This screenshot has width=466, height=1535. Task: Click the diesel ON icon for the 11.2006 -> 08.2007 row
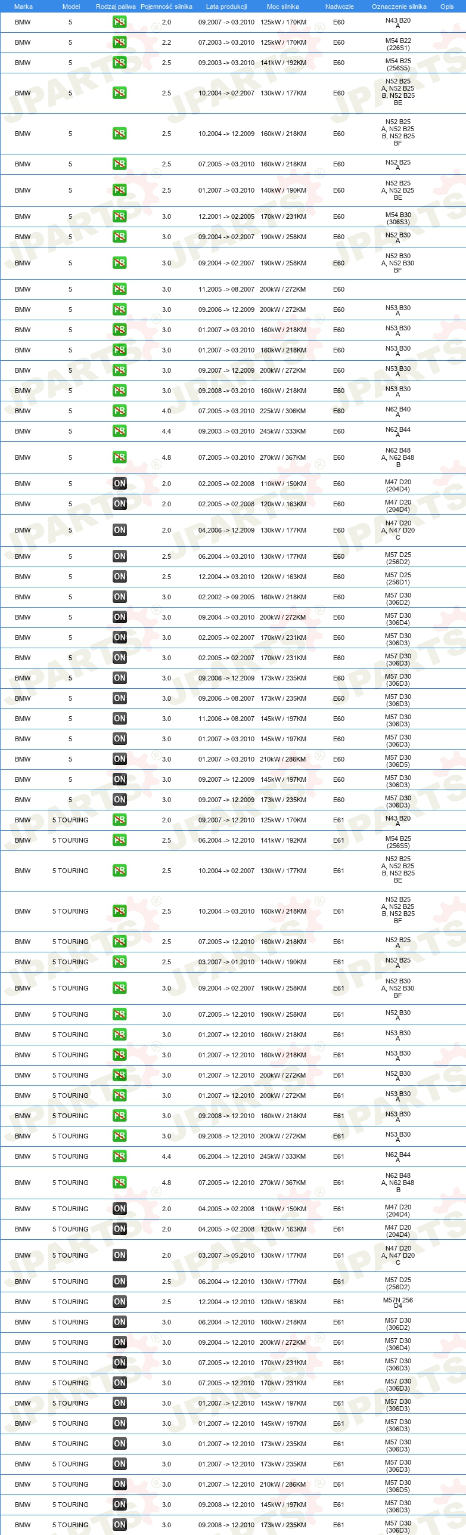(119, 719)
